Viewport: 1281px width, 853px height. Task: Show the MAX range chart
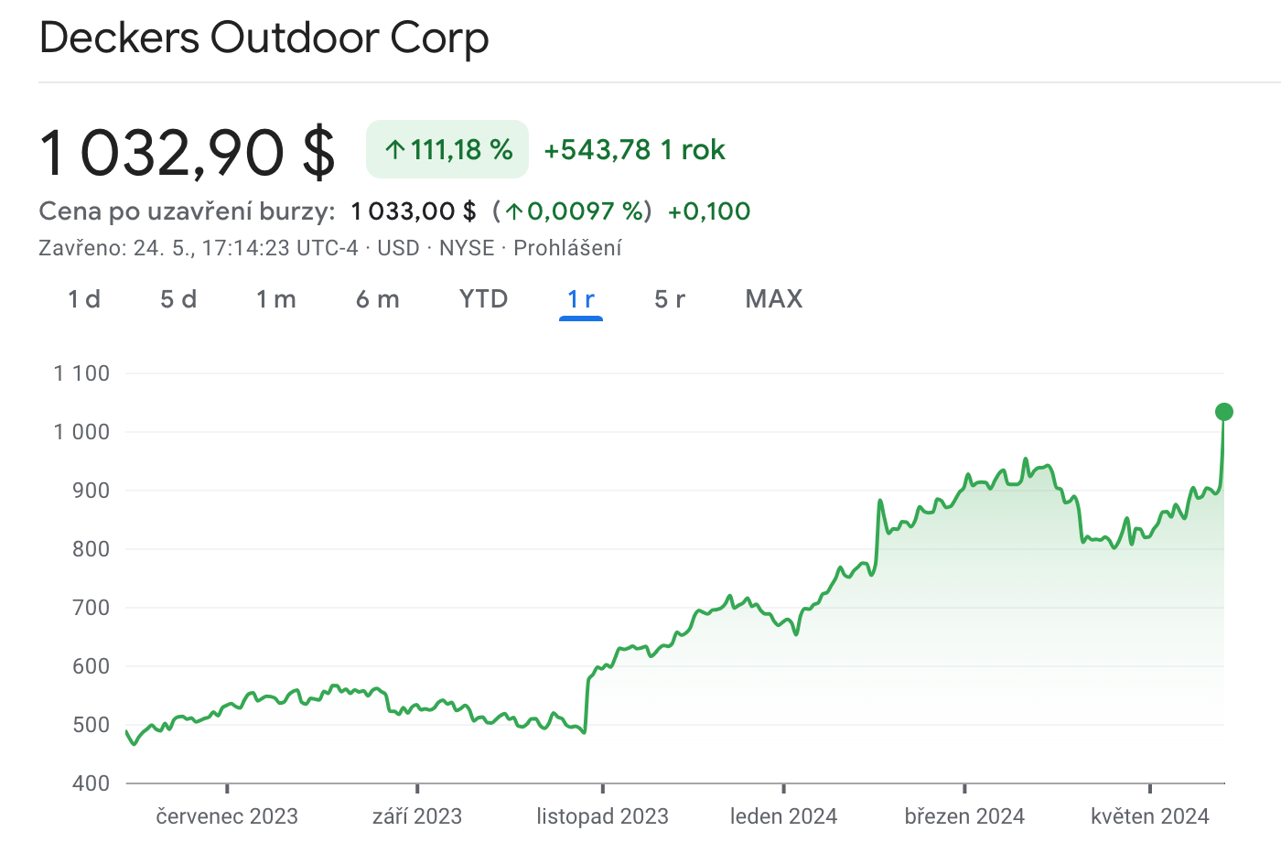[x=774, y=299]
